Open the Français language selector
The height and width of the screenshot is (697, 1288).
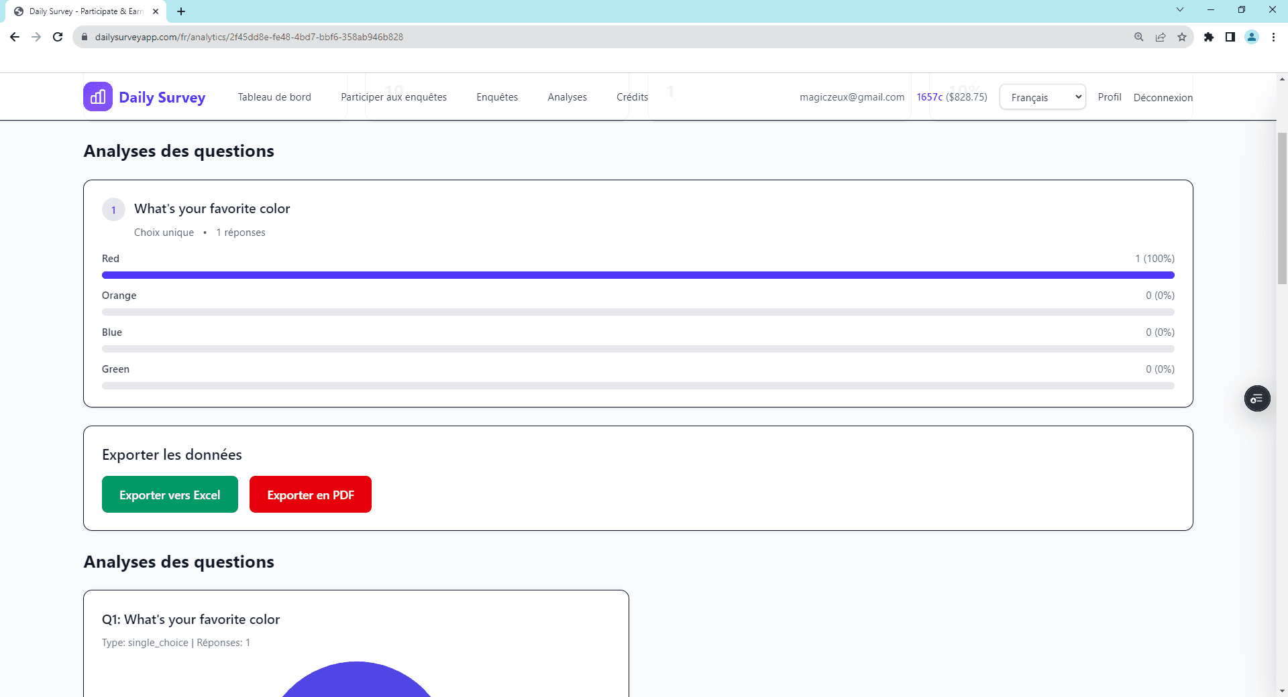[x=1042, y=97]
